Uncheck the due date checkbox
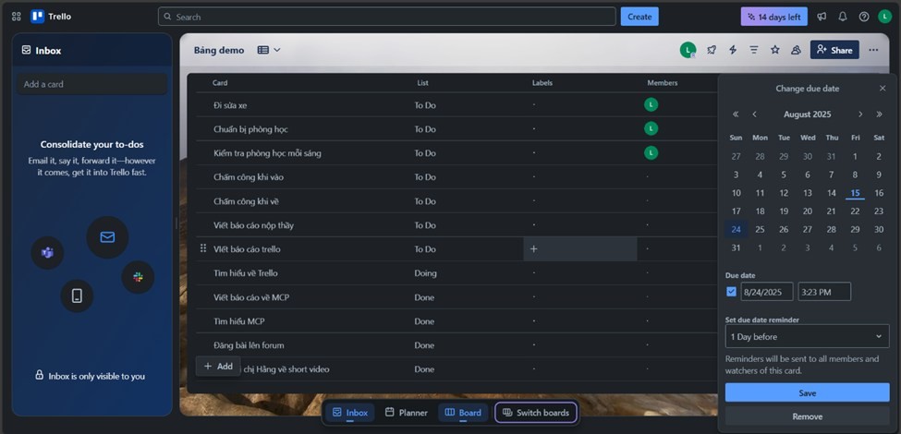Screen dimensions: 901x434 [x=732, y=292]
